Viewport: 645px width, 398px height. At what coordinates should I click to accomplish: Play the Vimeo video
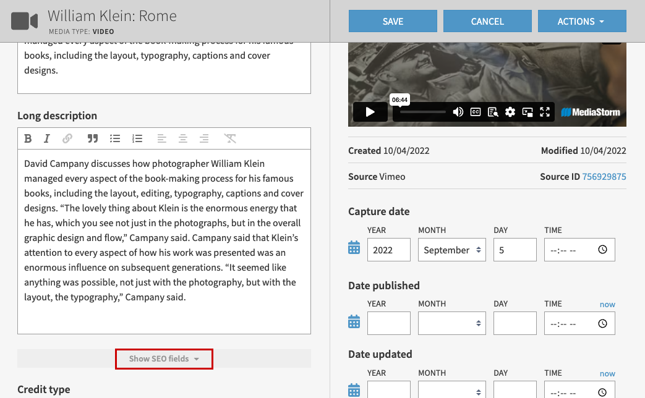point(370,112)
